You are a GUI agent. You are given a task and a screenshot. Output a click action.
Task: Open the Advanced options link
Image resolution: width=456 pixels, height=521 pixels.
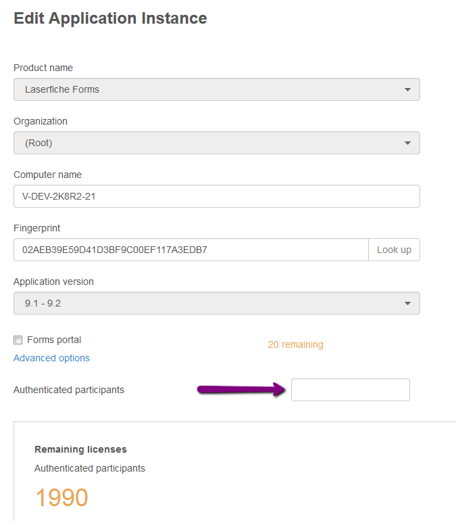[51, 358]
